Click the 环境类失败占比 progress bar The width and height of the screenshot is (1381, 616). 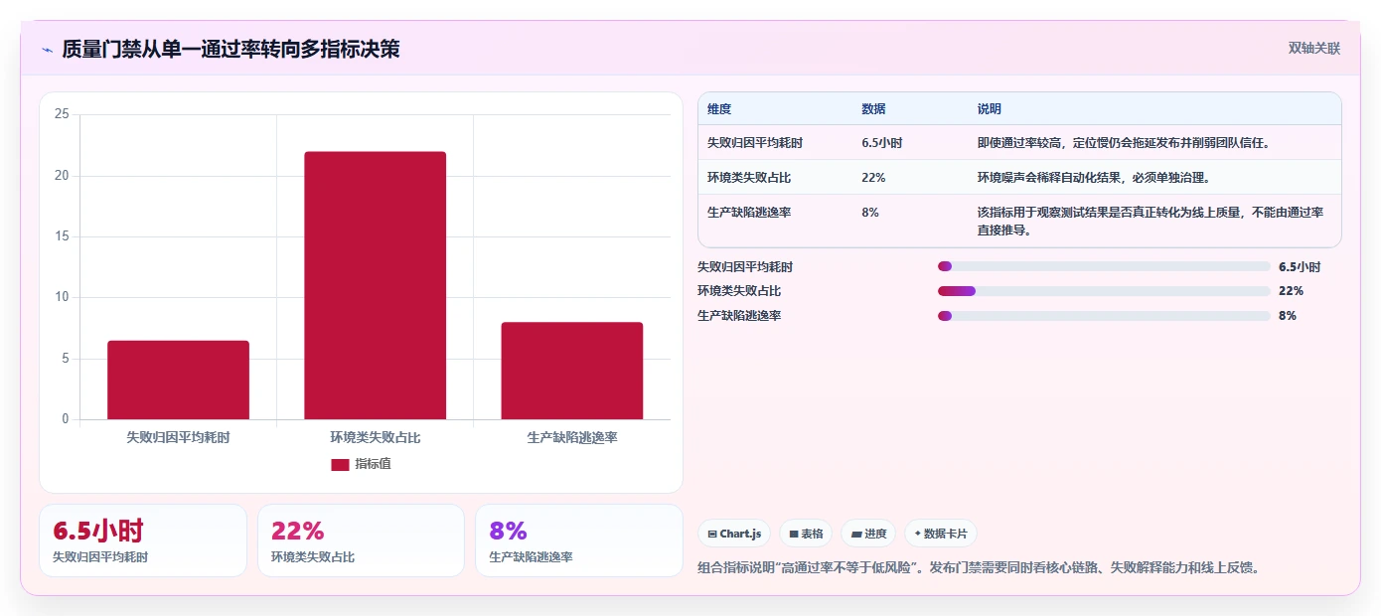(x=1104, y=291)
